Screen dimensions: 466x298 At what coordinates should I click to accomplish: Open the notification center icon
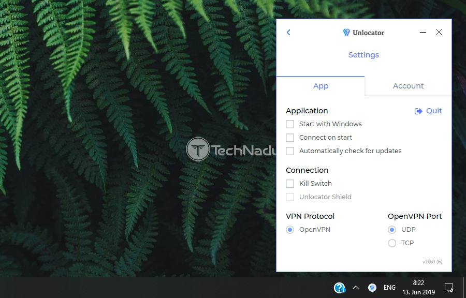(x=449, y=288)
